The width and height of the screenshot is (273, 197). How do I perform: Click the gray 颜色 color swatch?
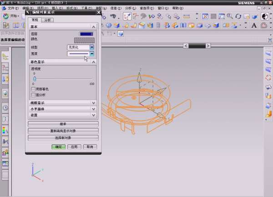click(84, 40)
